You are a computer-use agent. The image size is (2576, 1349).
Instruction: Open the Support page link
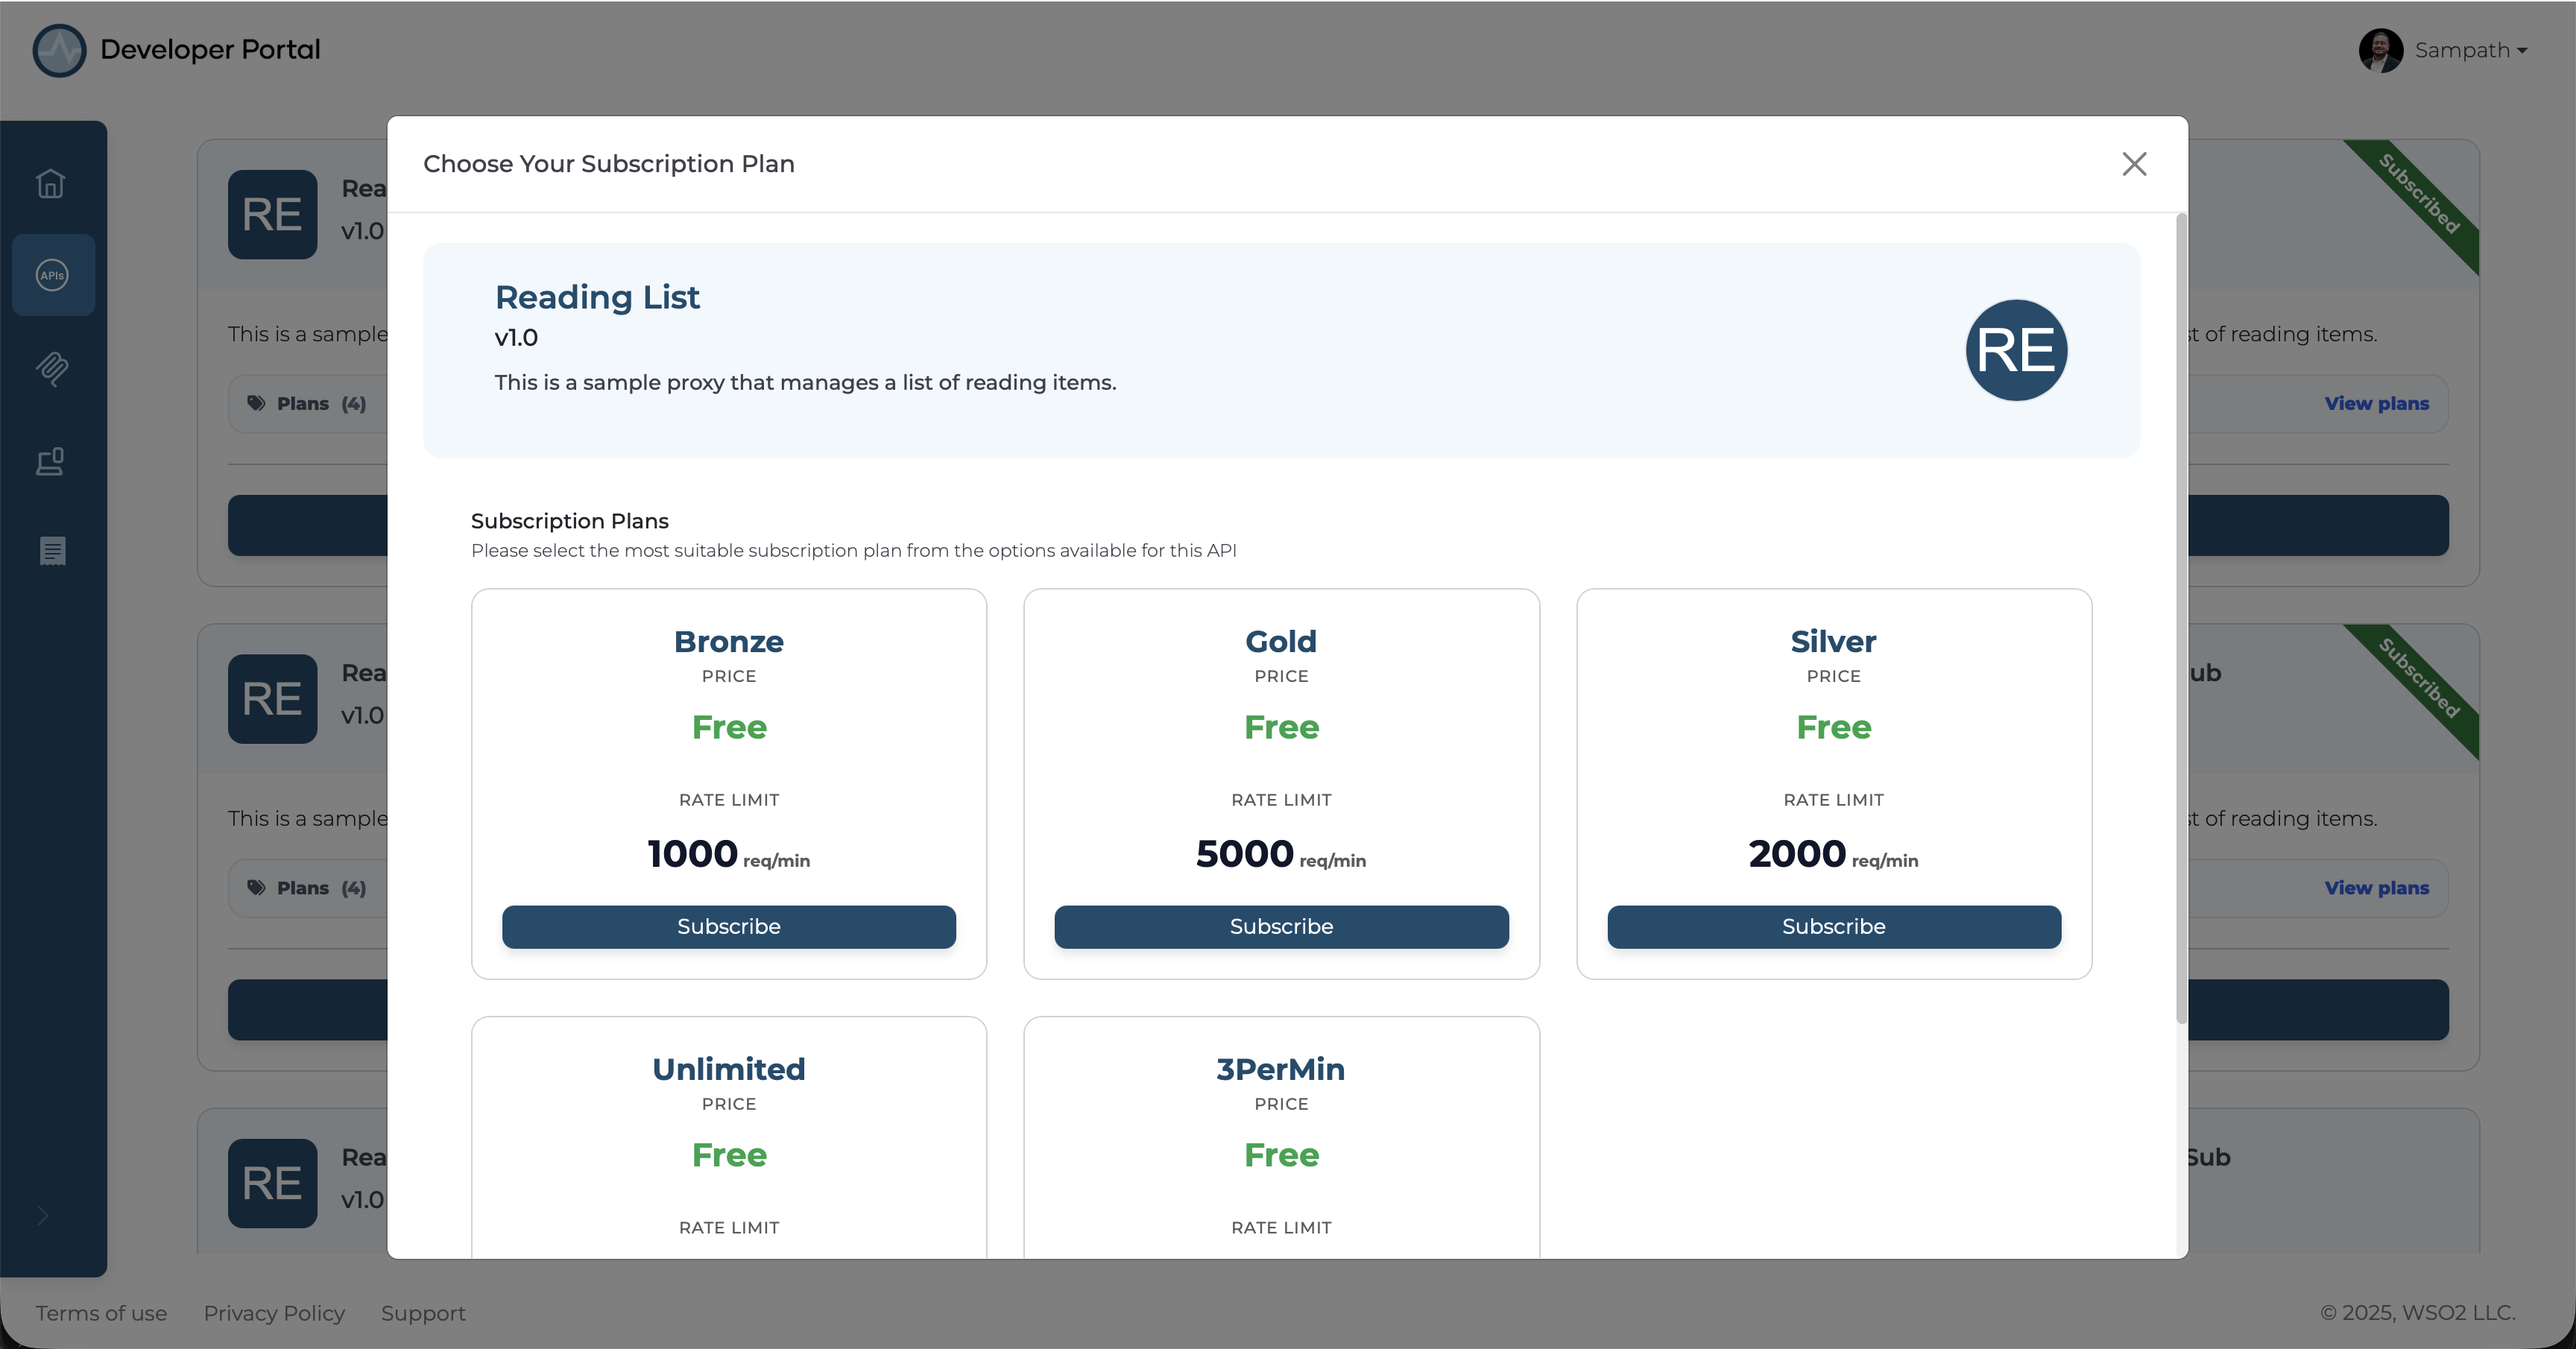422,1313
